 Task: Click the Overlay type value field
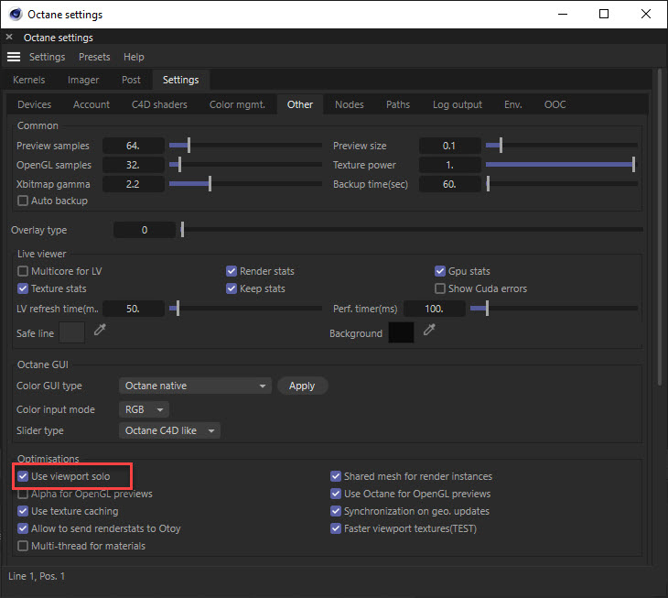click(x=145, y=230)
